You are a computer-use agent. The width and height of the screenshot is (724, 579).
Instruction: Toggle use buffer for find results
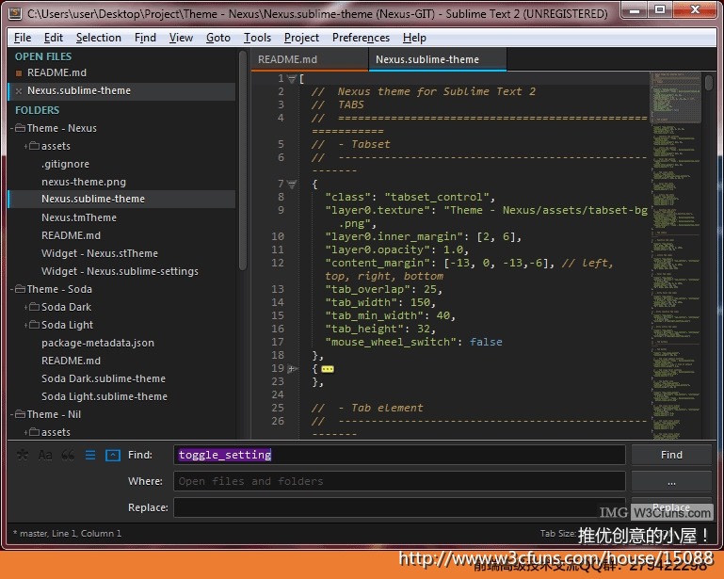click(x=113, y=456)
